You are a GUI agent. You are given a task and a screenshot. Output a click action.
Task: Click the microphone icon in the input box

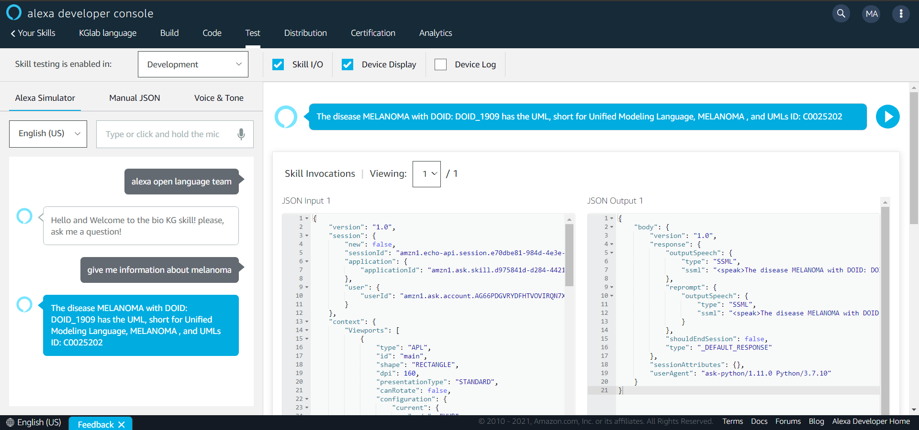pyautogui.click(x=241, y=134)
